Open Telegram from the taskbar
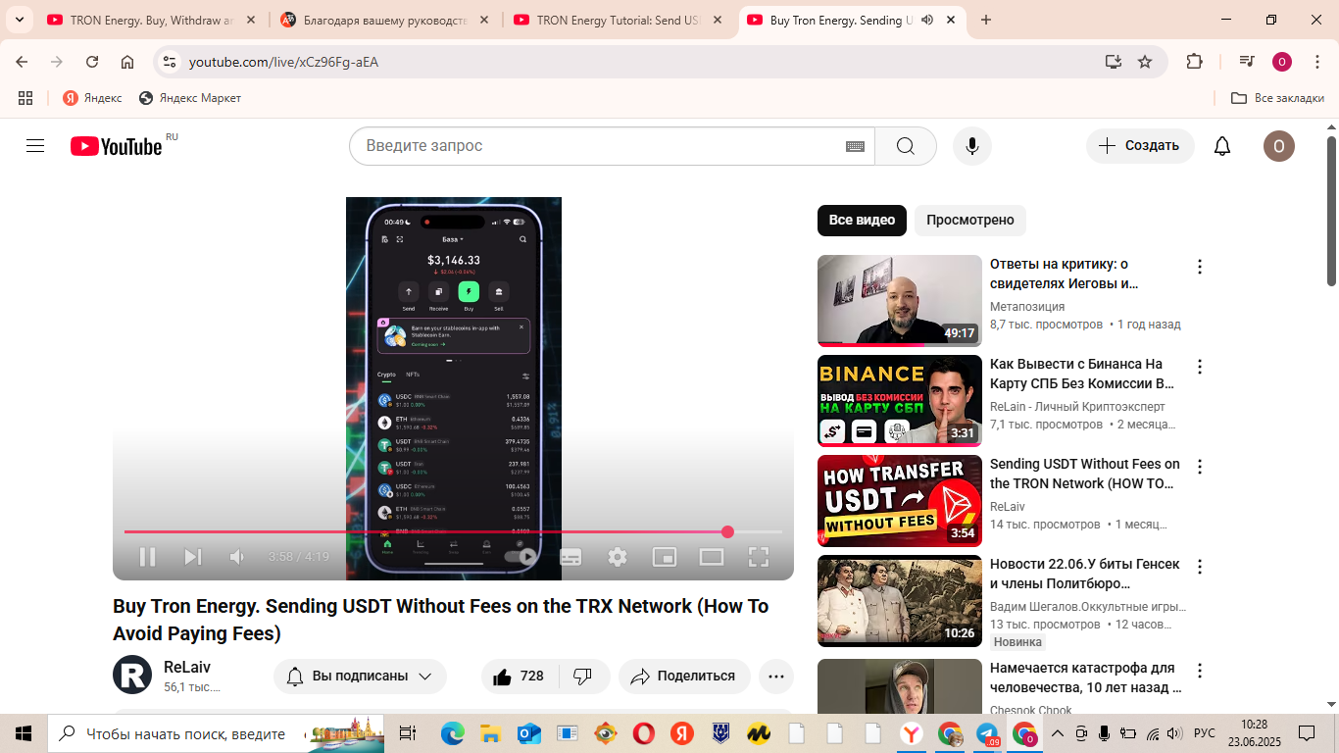Viewport: 1339px width, 753px height. pos(987,733)
